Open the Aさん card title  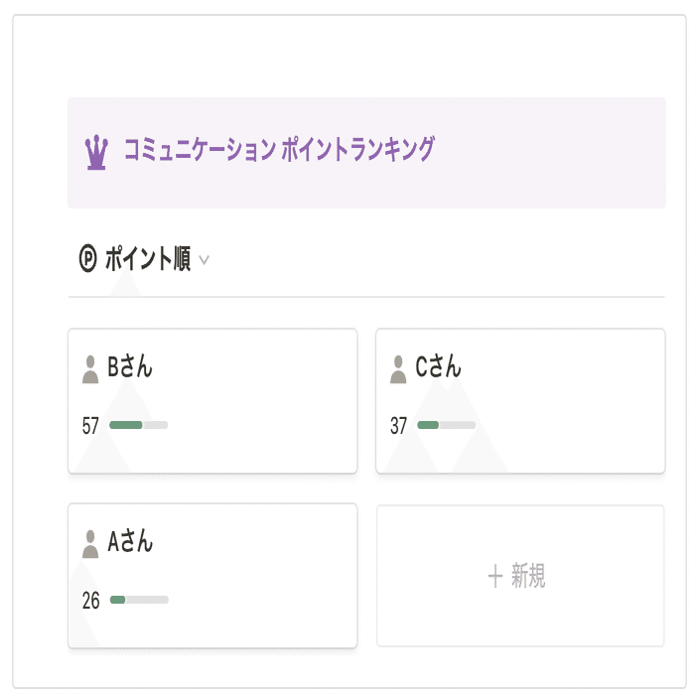(x=130, y=542)
